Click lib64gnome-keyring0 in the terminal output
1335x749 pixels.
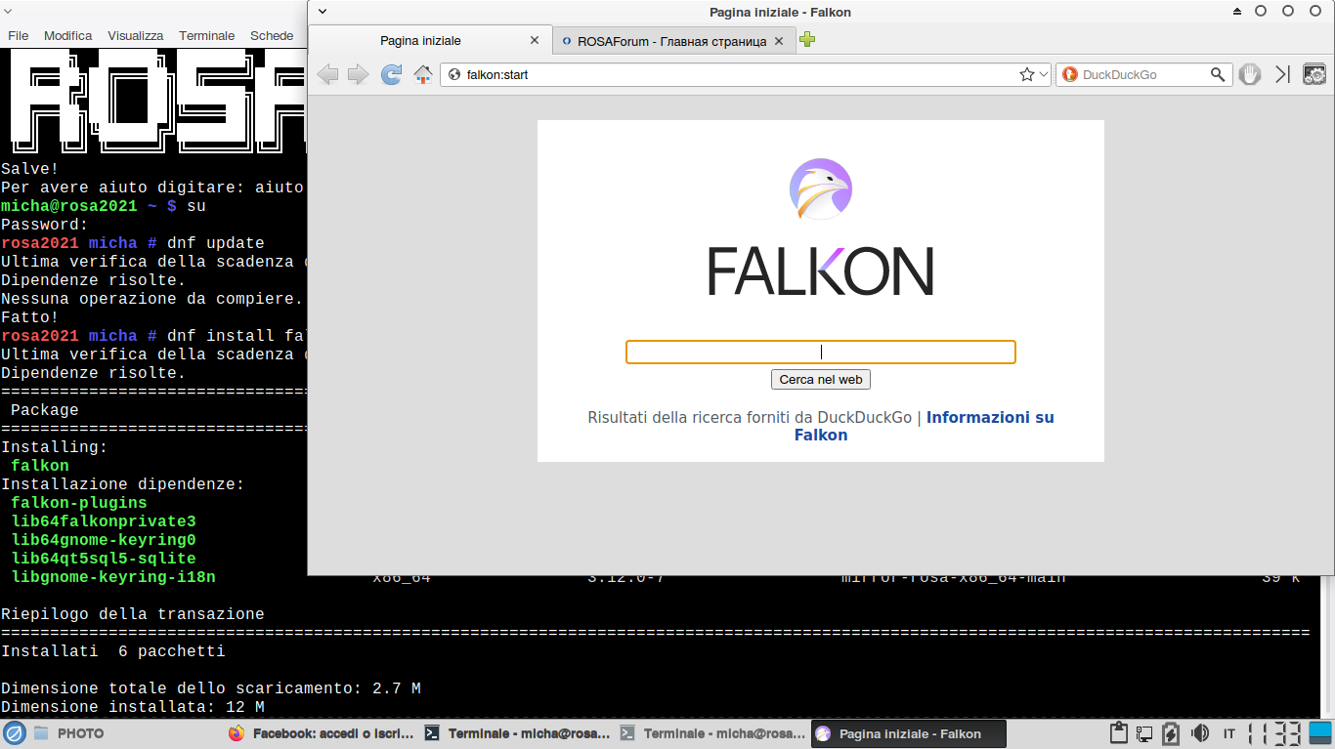tap(104, 540)
